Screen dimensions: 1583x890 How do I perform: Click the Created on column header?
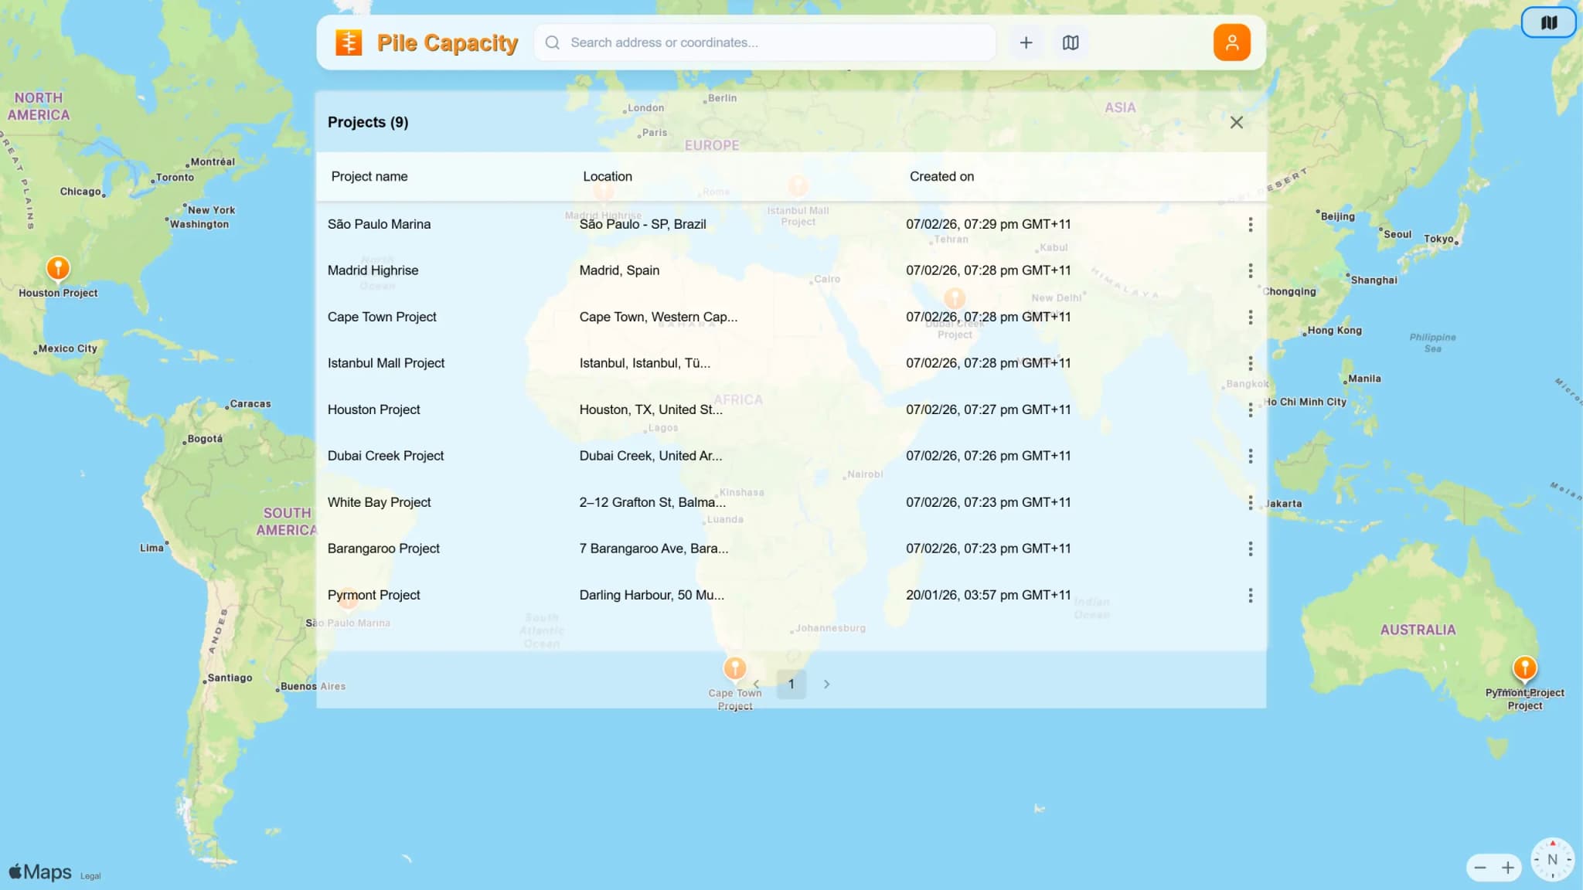pos(941,176)
